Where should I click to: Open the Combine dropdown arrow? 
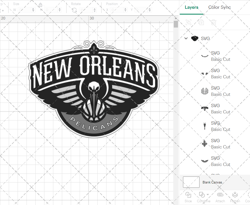pos(208,195)
